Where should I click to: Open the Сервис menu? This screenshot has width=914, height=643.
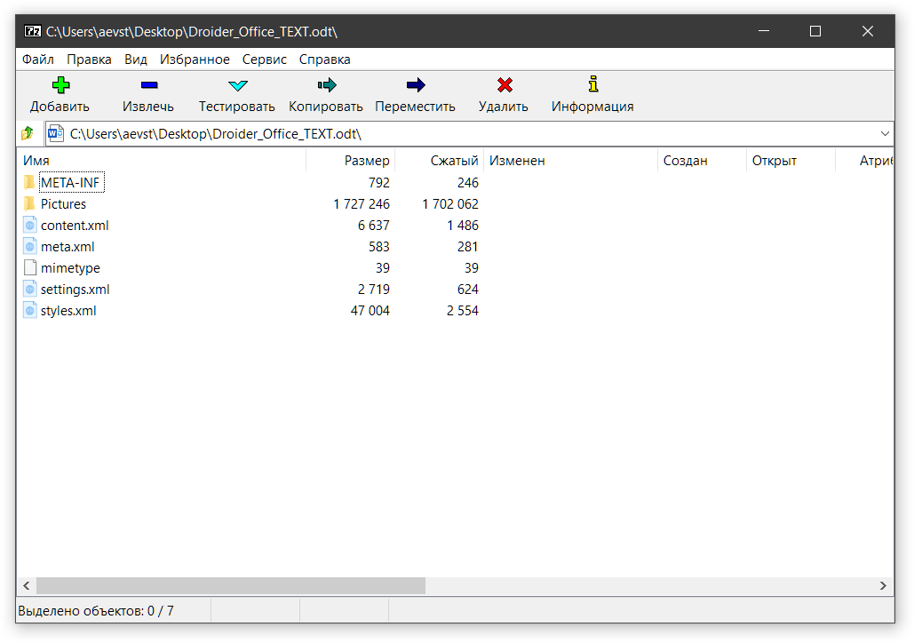264,60
